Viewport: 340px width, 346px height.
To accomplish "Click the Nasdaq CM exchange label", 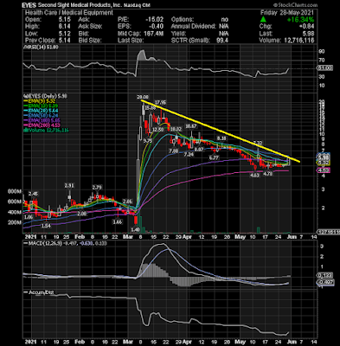I will pos(138,5).
